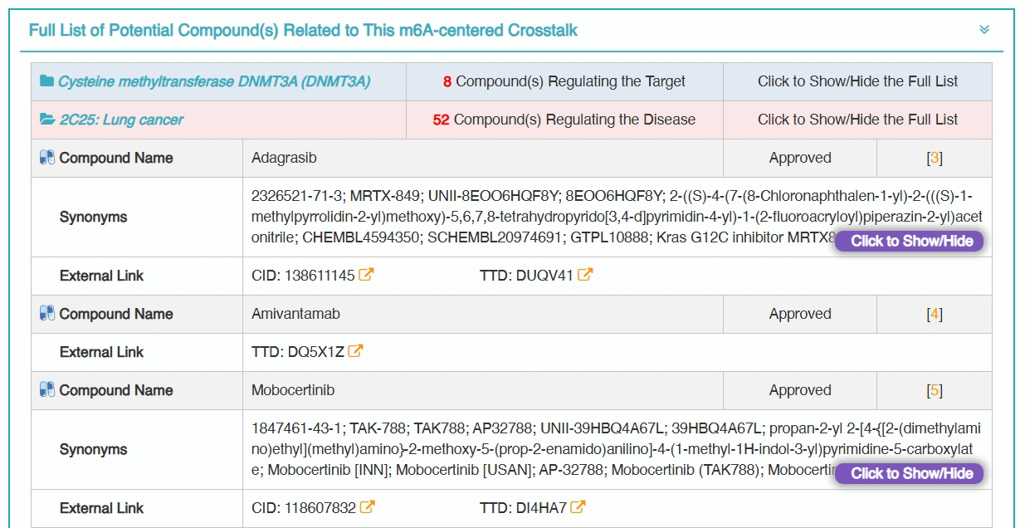Viewport: 1025px width, 528px height.
Task: Toggle Adagrasib synonyms Show/Hide button
Action: 910,241
